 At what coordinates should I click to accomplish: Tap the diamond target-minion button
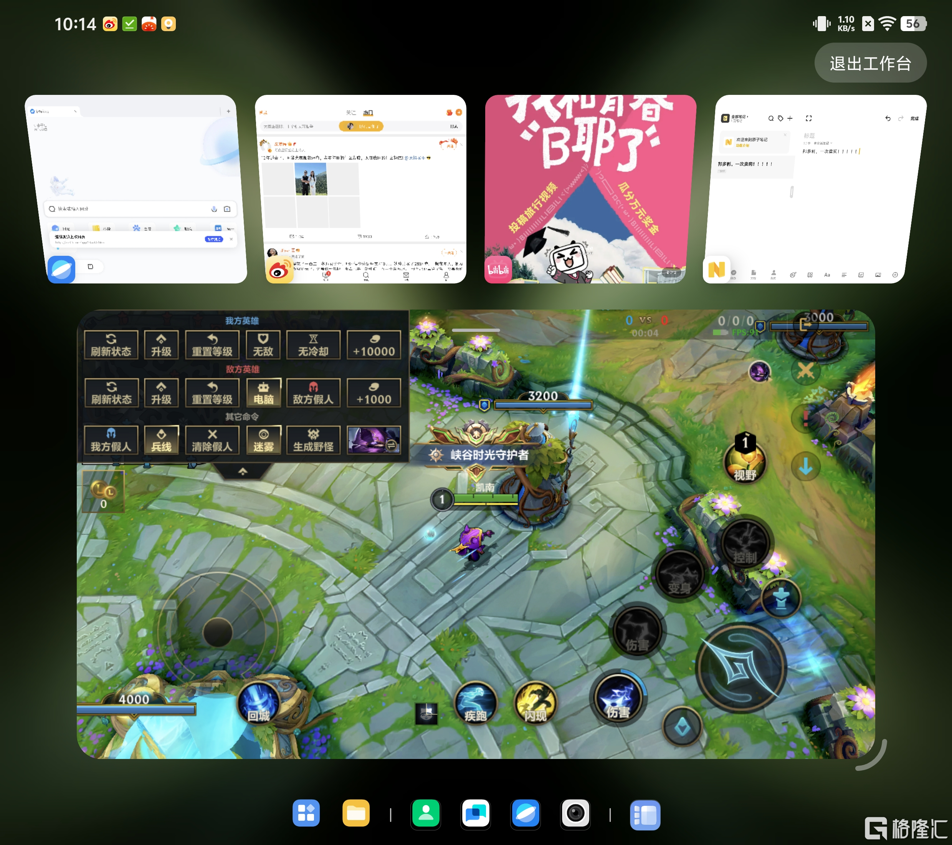pyautogui.click(x=682, y=727)
